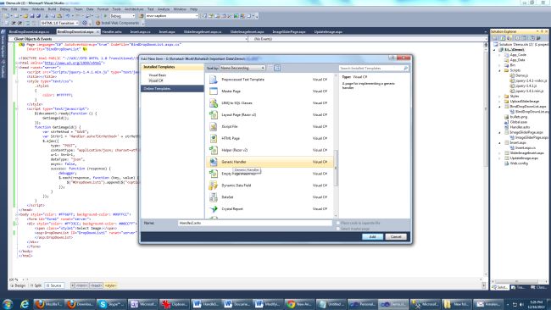Select the Script File template icon
Viewport: 551px width, 310px height.
214,126
